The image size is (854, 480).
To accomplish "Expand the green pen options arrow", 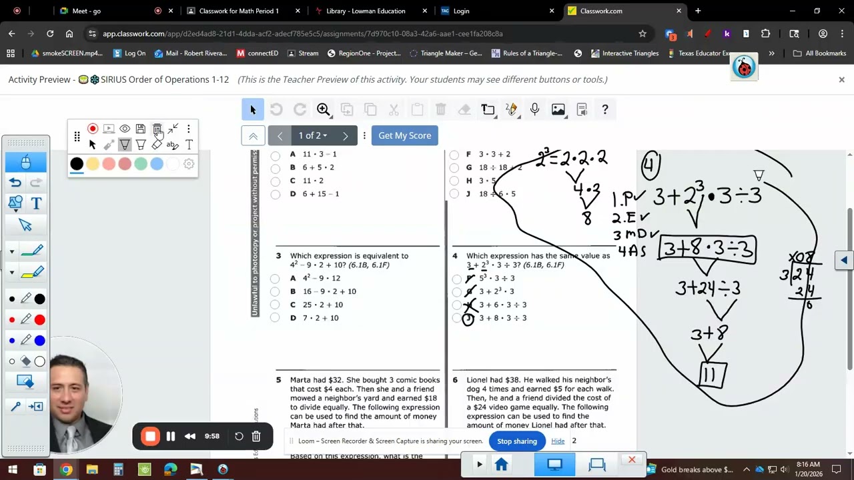I will click(x=11, y=252).
